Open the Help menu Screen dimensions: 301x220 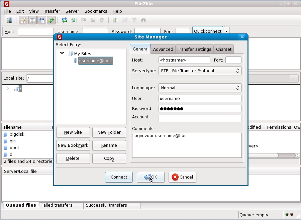pos(117,11)
